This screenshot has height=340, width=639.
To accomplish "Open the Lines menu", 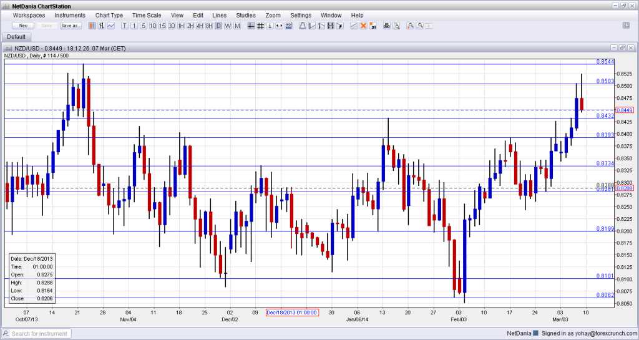I will pyautogui.click(x=219, y=15).
